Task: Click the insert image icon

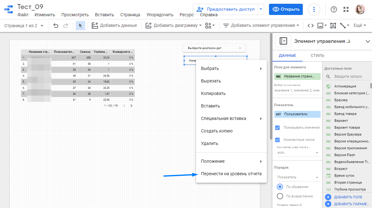Action: coord(320,26)
